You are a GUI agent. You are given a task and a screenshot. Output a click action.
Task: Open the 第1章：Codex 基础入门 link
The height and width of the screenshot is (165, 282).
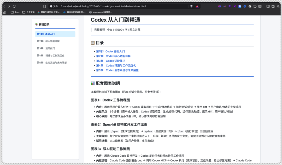[x=110, y=51]
